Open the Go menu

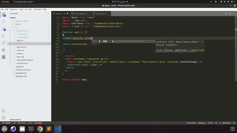[x=26, y=10]
